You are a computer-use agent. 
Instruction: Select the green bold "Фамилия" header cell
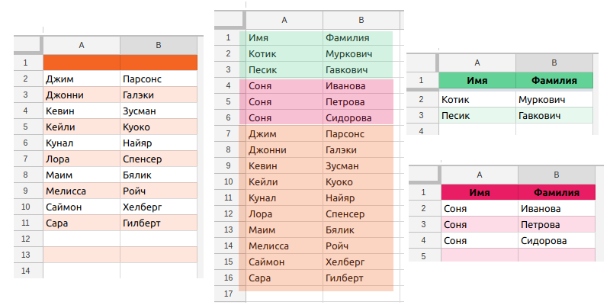[554, 80]
